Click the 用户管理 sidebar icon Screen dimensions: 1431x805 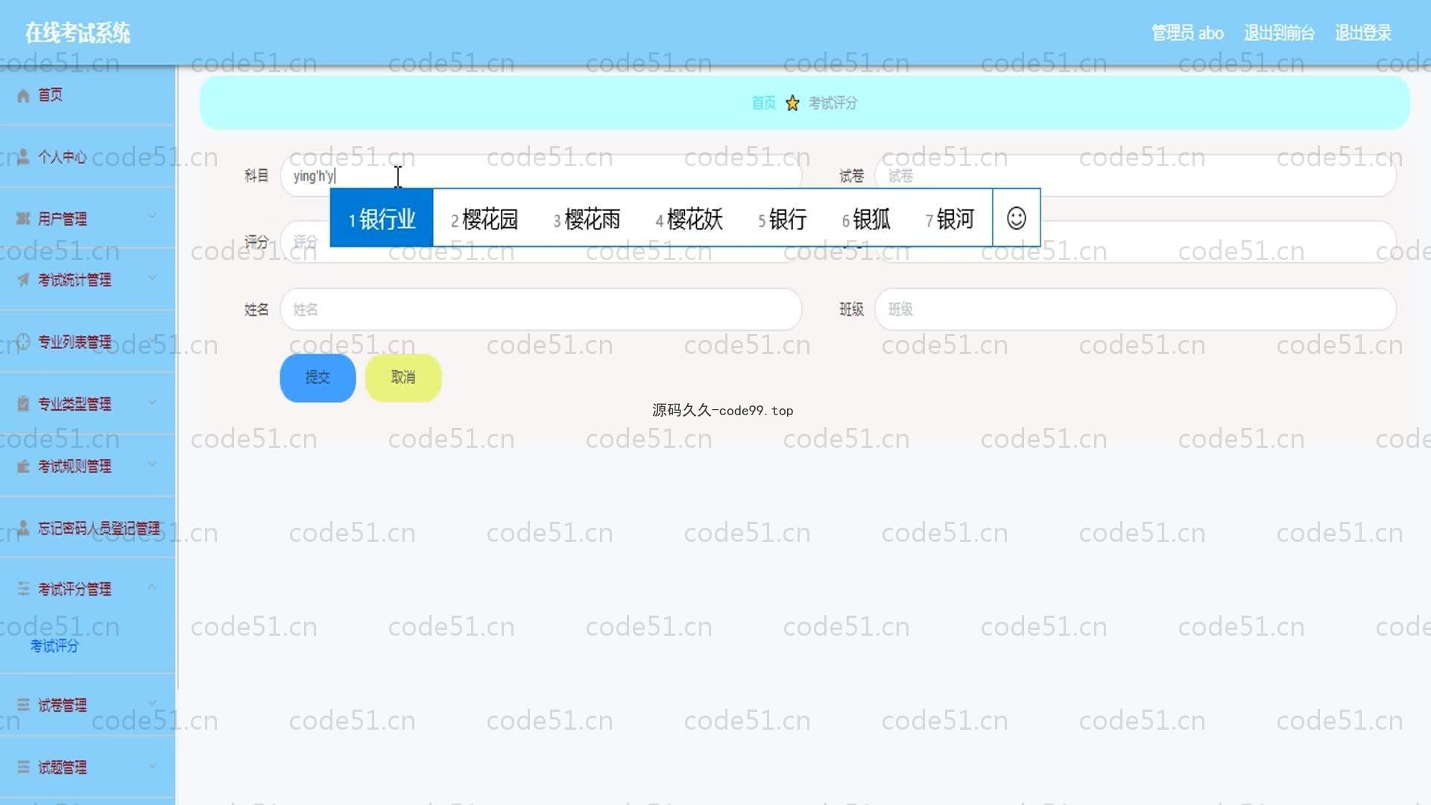[x=23, y=219]
